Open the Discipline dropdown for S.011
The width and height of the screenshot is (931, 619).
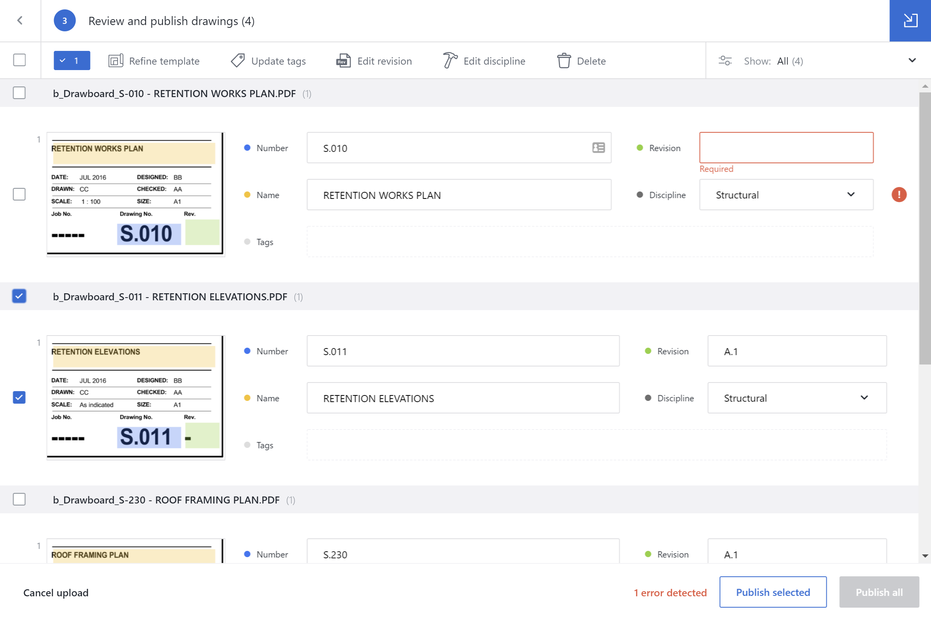point(797,398)
